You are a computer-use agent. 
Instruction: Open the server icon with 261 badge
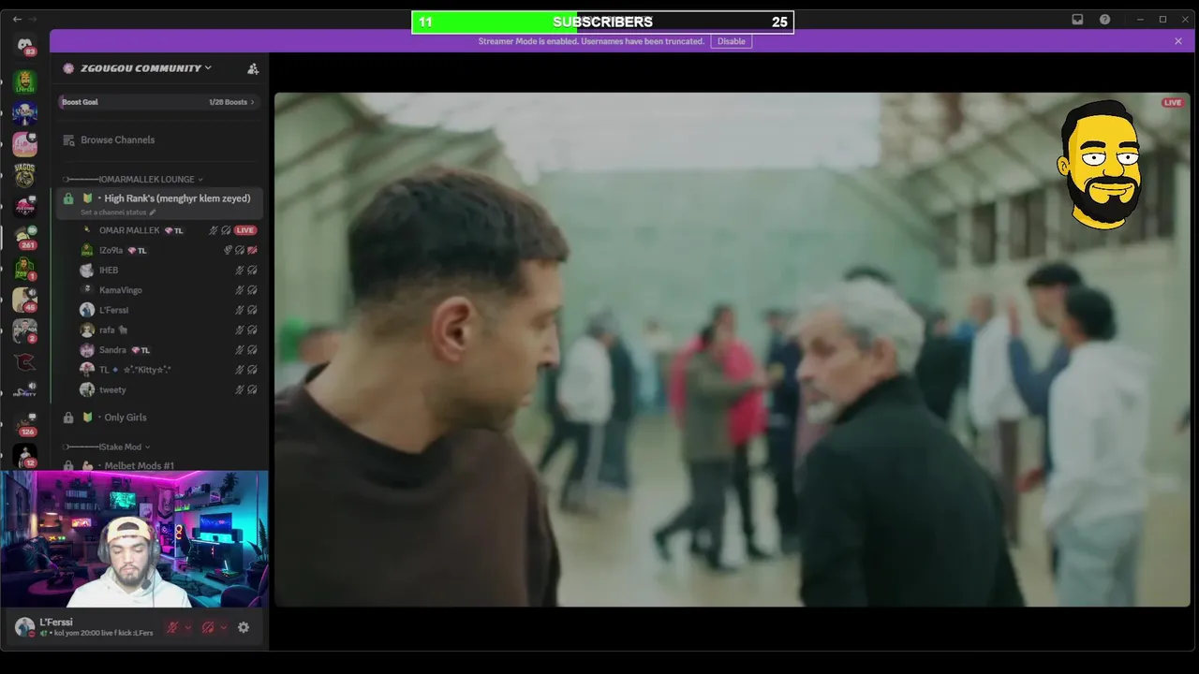click(24, 236)
